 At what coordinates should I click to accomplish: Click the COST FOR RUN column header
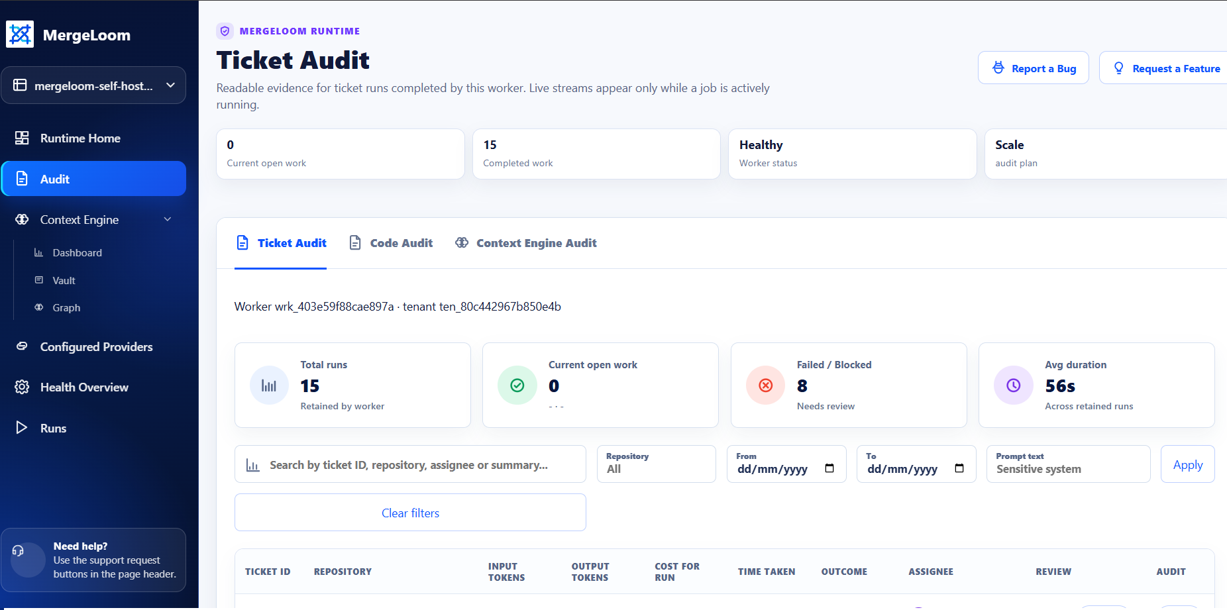(677, 572)
